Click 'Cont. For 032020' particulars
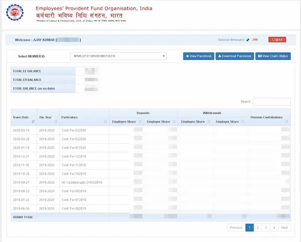301x242 pixels. click(x=74, y=131)
